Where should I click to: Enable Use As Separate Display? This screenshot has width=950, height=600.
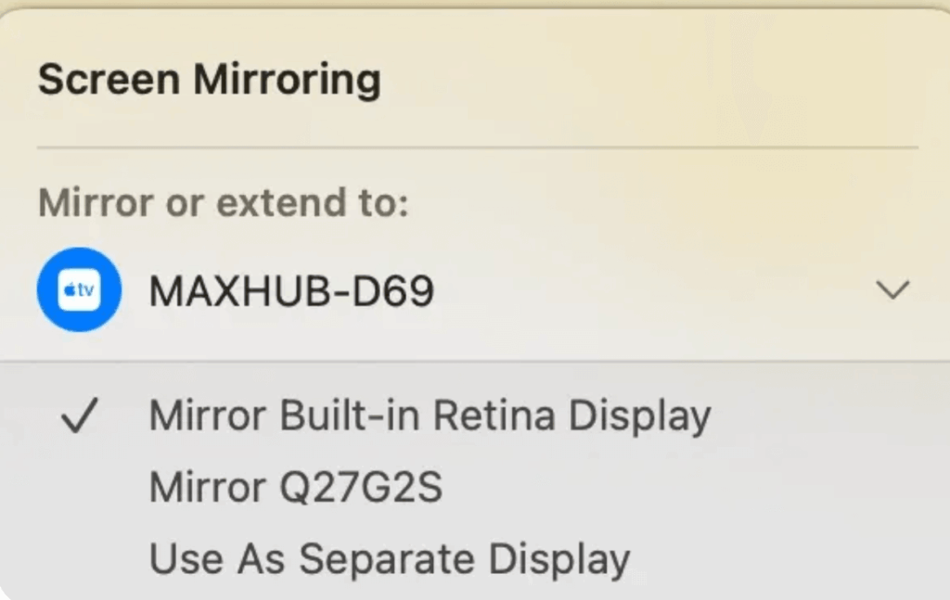click(390, 559)
